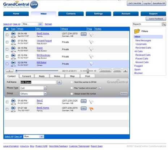Click the Refresh link
This screenshot has width=168, height=150.
(48, 24)
